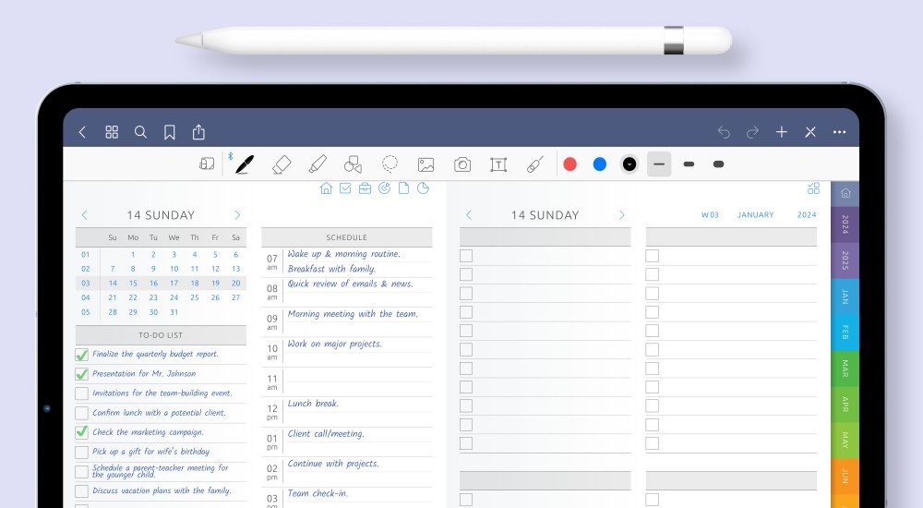Open the checklist page icon above schedule
Screen dimensions: 923x508
point(345,188)
